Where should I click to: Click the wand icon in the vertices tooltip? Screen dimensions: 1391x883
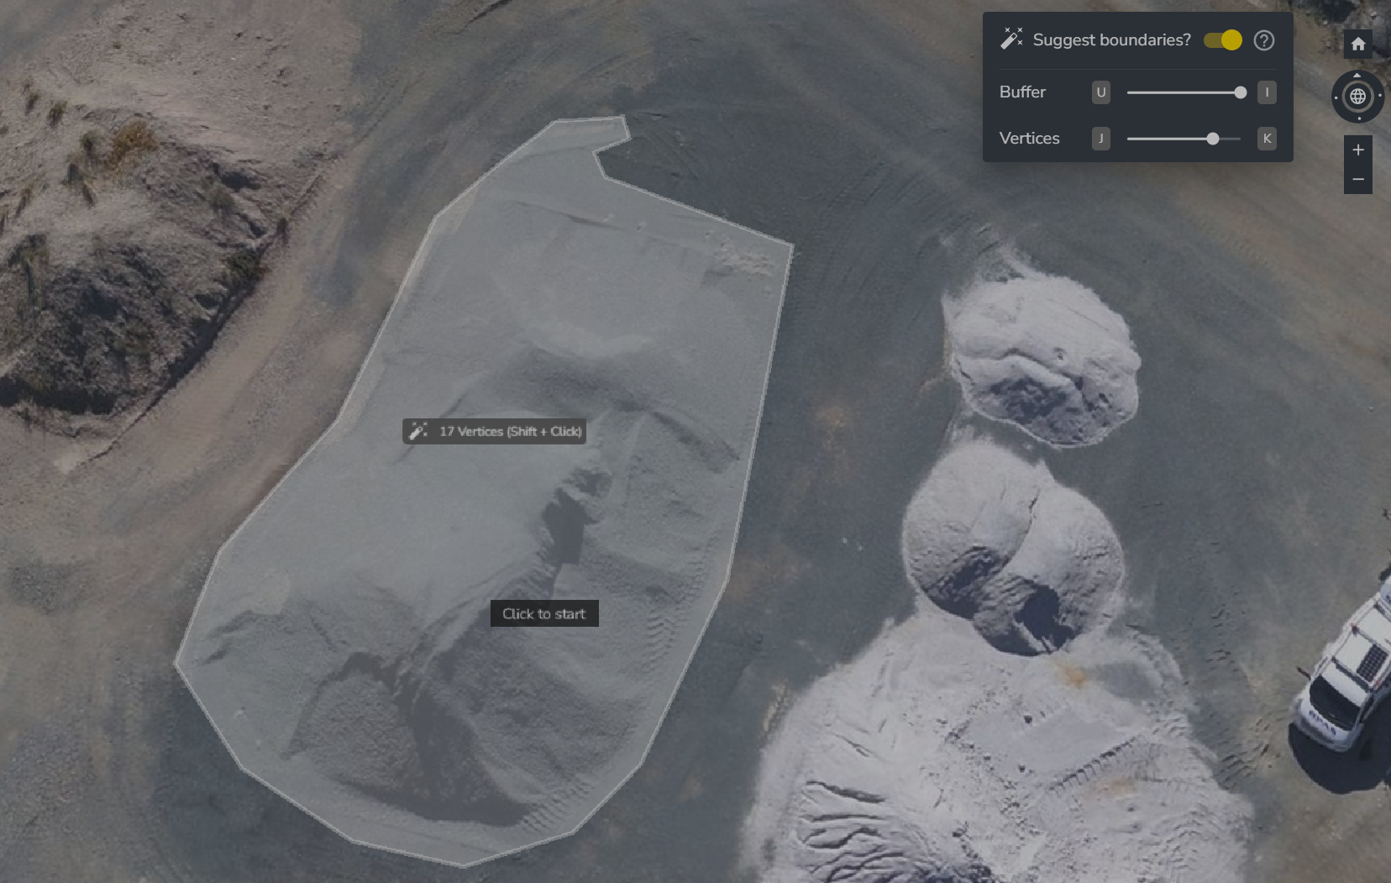click(417, 432)
